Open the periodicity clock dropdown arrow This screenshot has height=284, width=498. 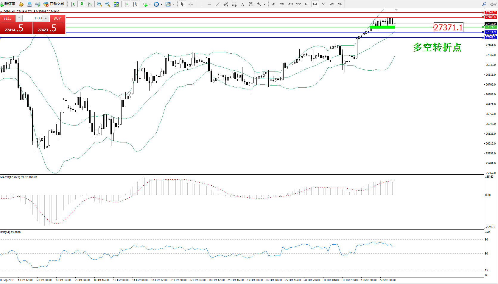(161, 4)
